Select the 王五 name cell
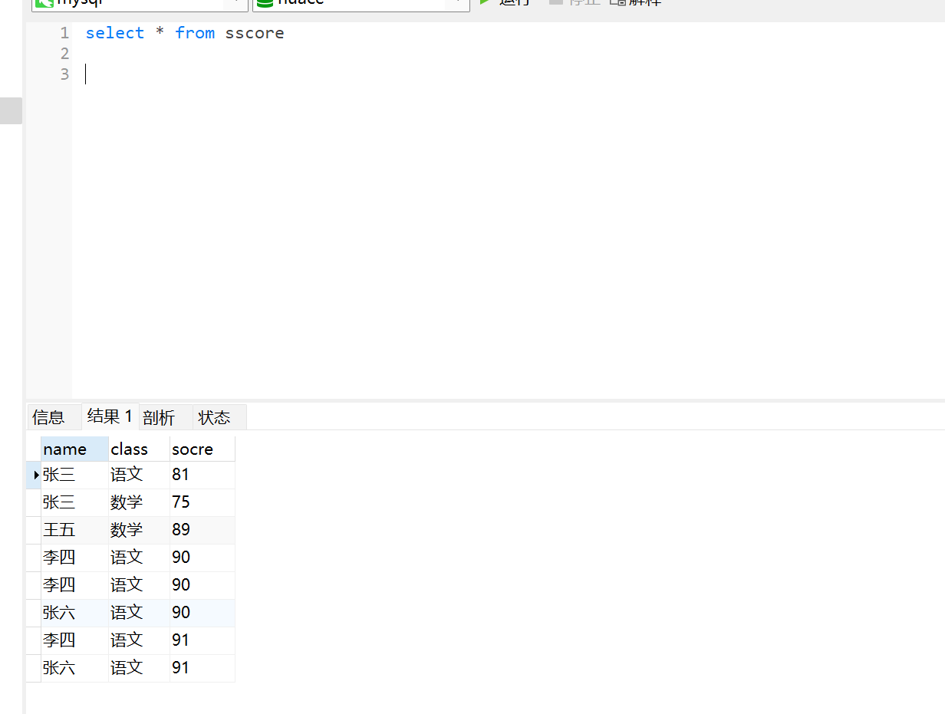Screen dimensions: 945x714 click(x=74, y=531)
